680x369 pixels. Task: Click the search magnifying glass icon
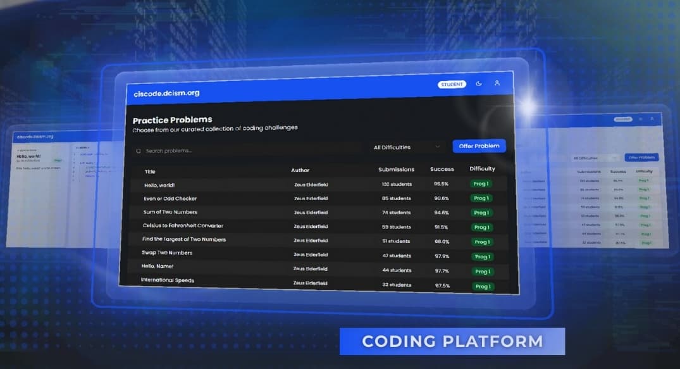click(139, 151)
